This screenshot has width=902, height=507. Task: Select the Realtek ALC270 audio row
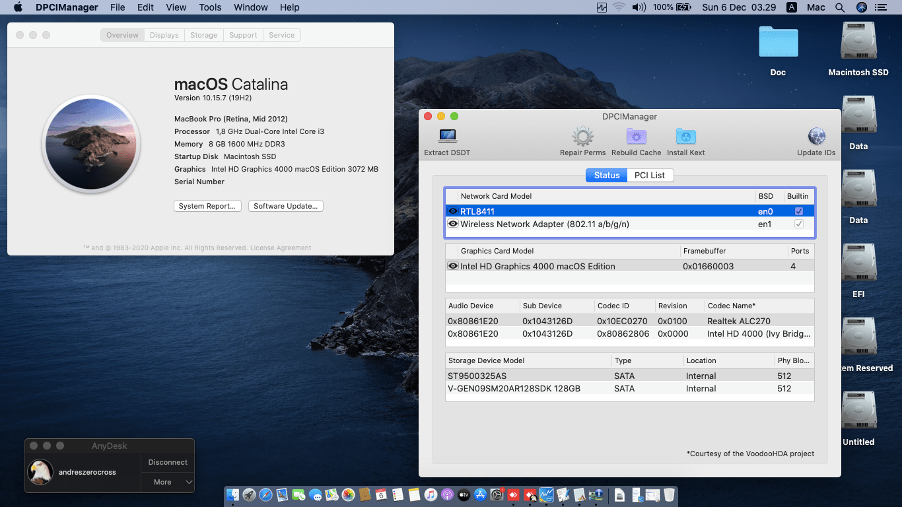pyautogui.click(x=630, y=321)
